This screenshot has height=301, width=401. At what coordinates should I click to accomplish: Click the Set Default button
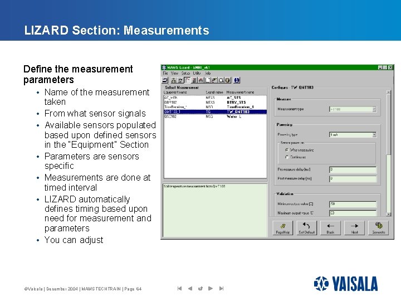(x=307, y=228)
